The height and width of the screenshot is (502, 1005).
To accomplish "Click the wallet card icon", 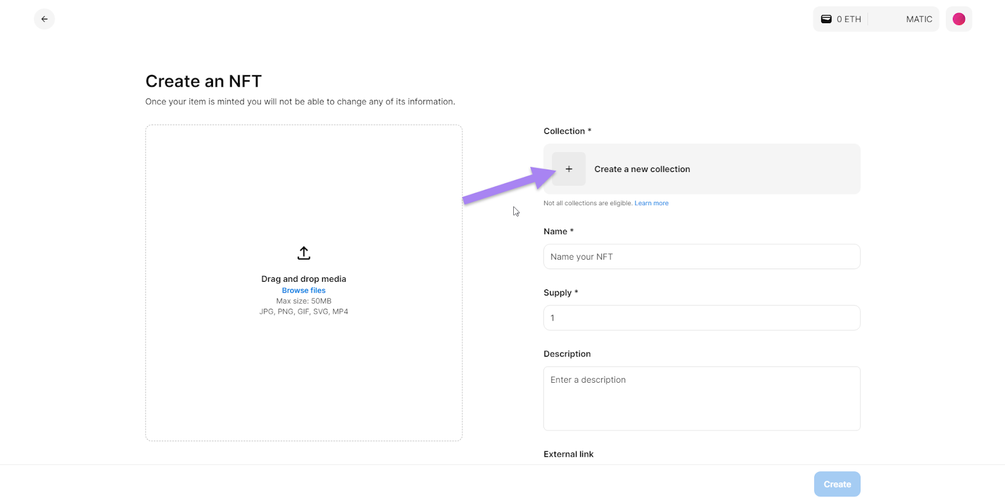I will (x=827, y=19).
